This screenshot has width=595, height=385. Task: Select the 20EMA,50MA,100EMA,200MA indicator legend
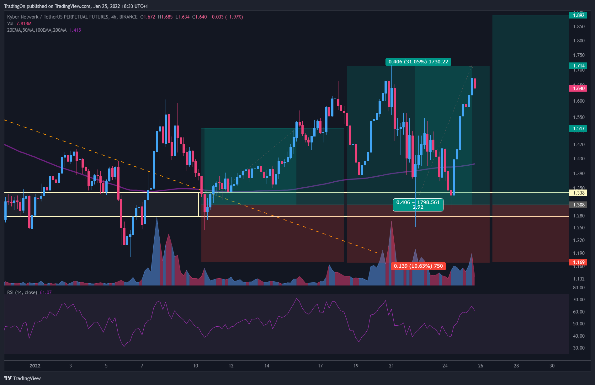[44, 30]
